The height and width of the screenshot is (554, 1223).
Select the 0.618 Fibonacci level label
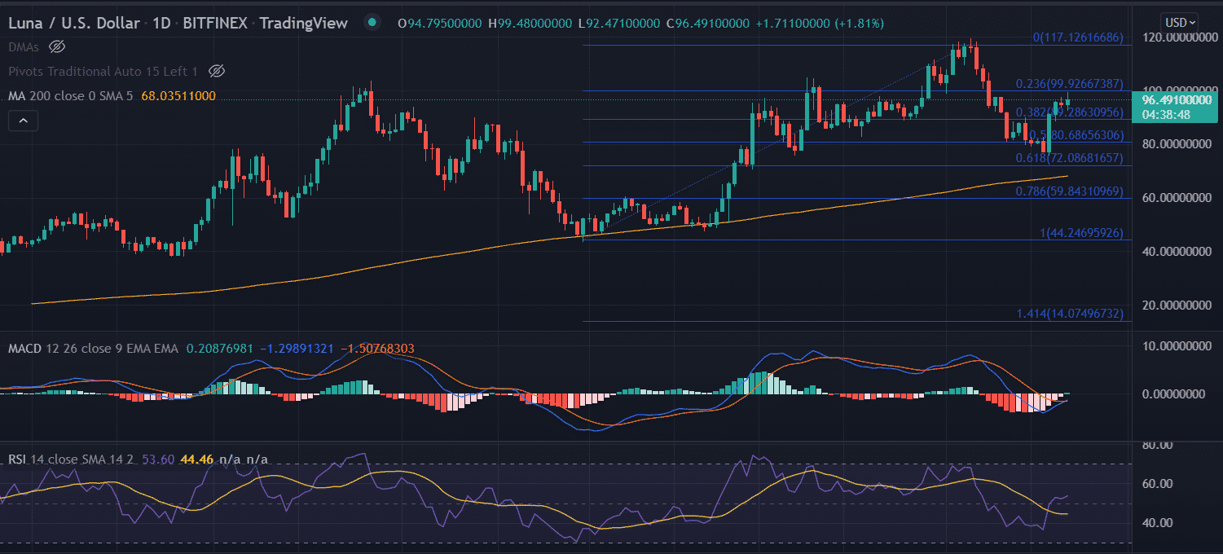click(1069, 157)
